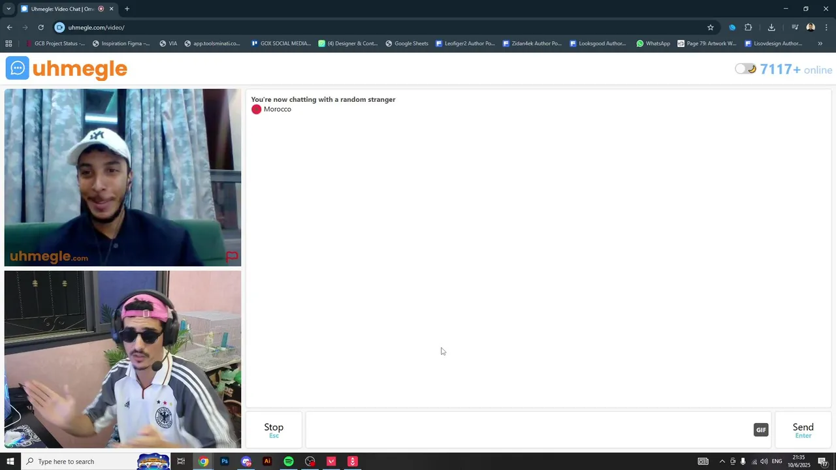Click the Chrome taskbar icon
Screen dimensions: 836x470
[x=203, y=462]
